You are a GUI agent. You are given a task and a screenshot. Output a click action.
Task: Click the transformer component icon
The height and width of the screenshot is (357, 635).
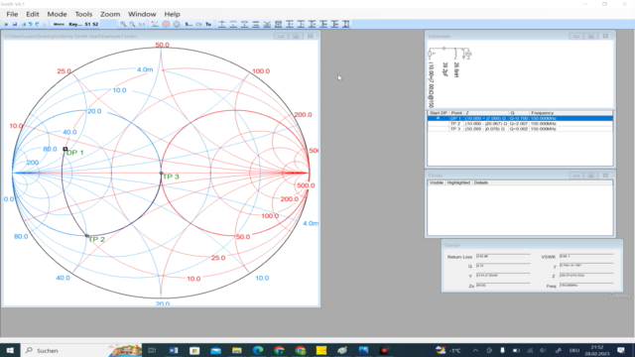[278, 24]
